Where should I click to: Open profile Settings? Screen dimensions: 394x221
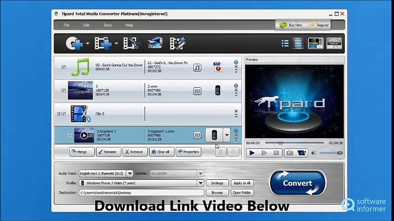point(217,183)
